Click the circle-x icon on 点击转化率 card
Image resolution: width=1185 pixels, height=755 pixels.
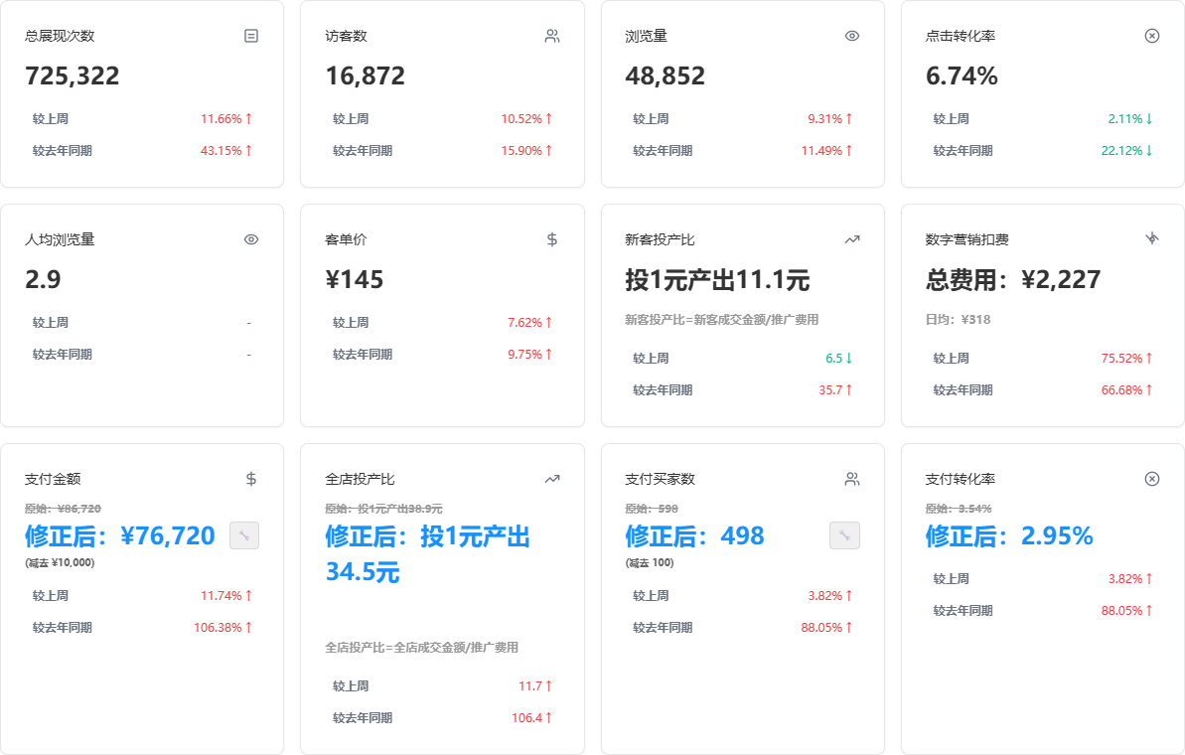1151,35
